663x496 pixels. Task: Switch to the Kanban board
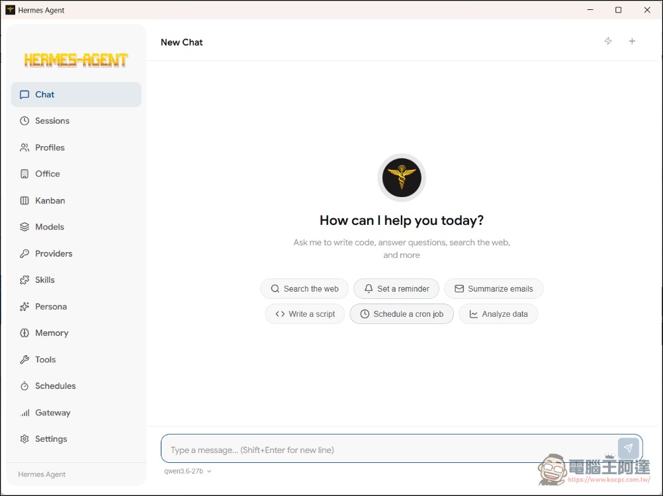[76, 200]
